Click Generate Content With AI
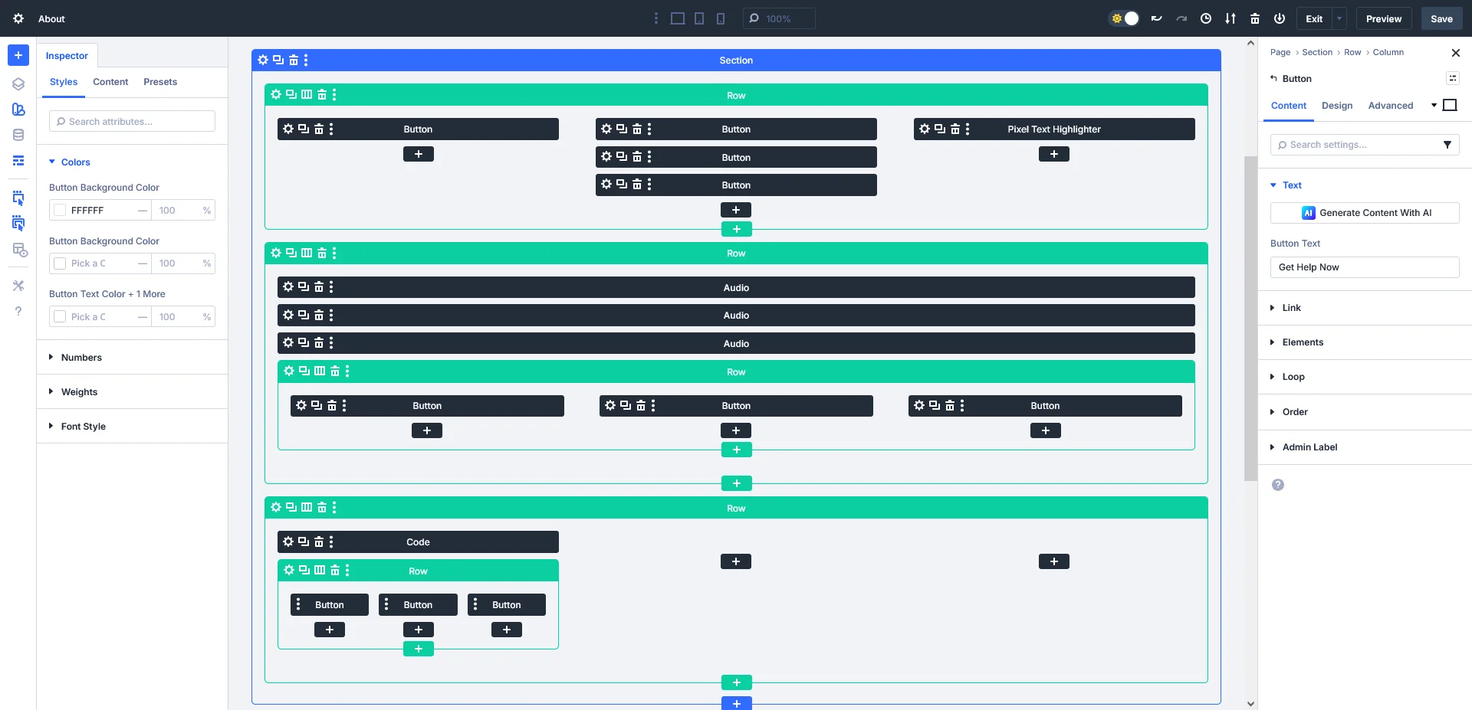The width and height of the screenshot is (1472, 710). coord(1364,212)
